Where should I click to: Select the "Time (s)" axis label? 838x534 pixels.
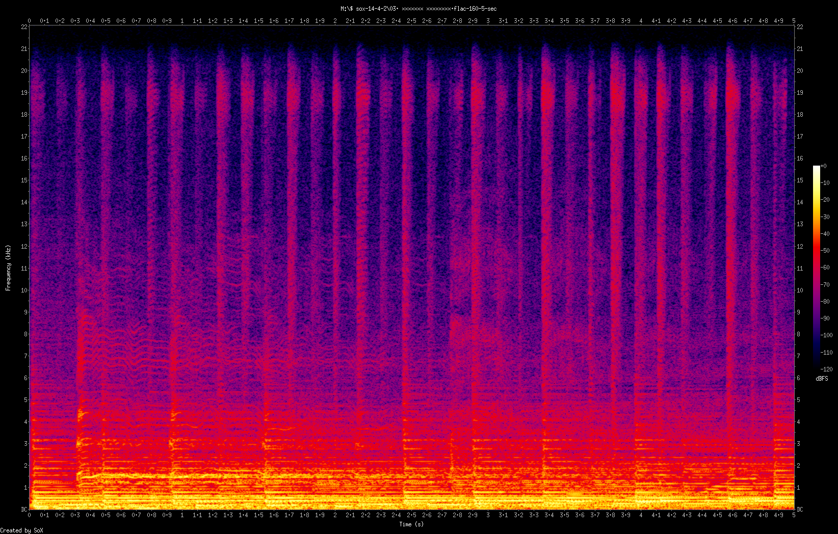coord(411,524)
